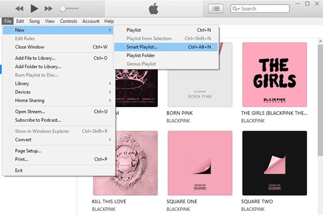This screenshot has width=323, height=215.
Task: Choose Smart Playlist… in submenu
Action: (166, 47)
